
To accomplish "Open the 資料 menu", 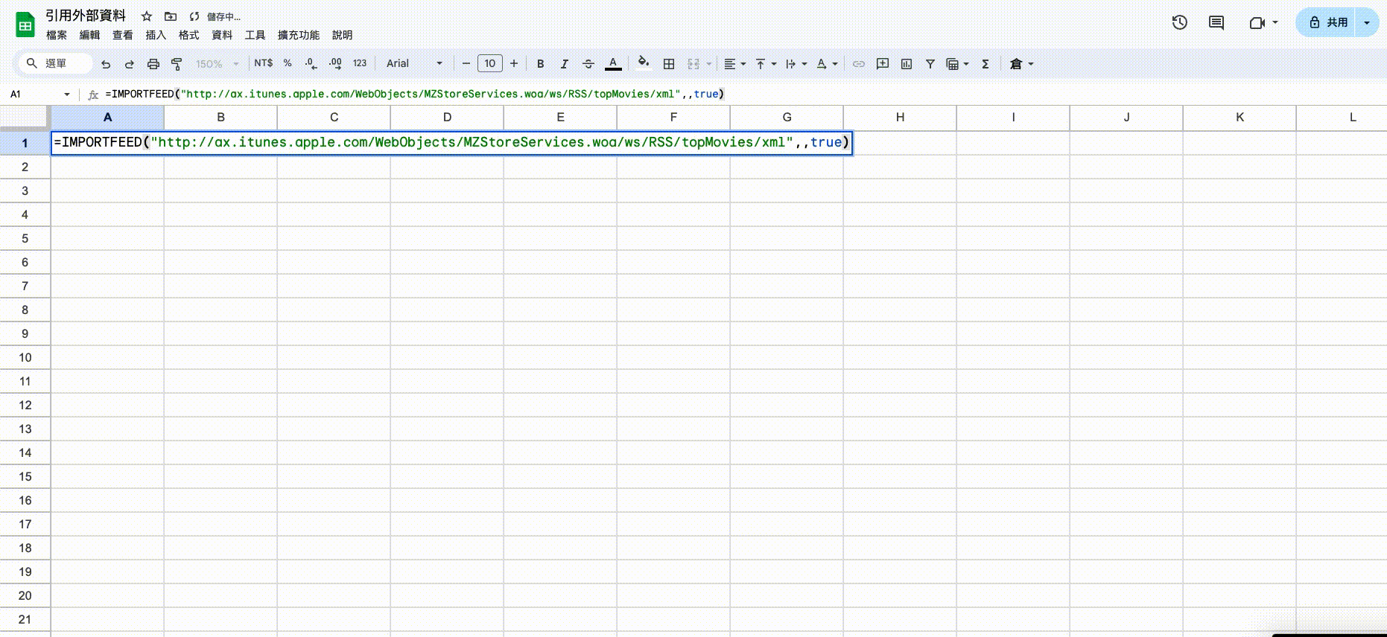I will tap(222, 35).
